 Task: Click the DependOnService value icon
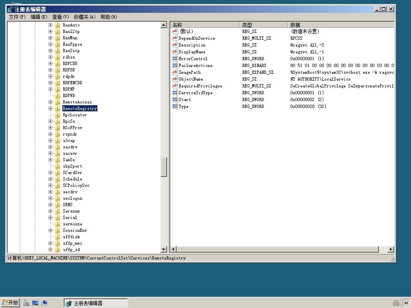coord(175,38)
